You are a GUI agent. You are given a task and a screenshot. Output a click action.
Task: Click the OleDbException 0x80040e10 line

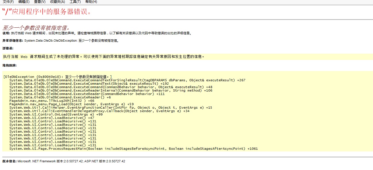[x=58, y=77]
